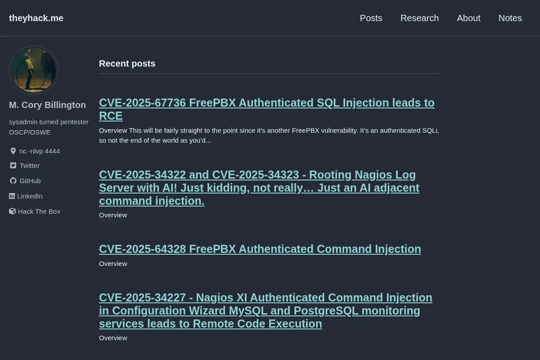Open the CVE-2025-64328 FreePBX Command Injection post

(260, 249)
